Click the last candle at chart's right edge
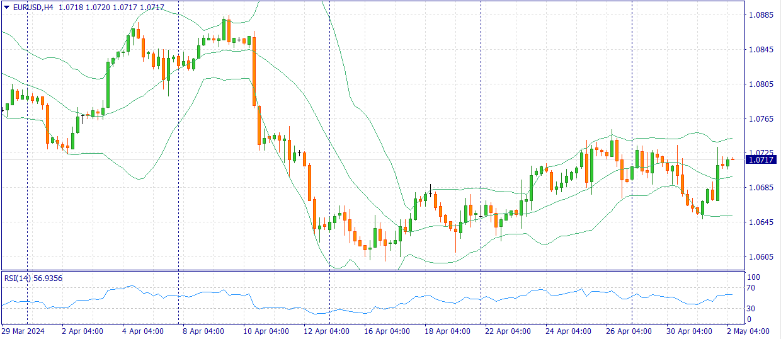 (733, 159)
